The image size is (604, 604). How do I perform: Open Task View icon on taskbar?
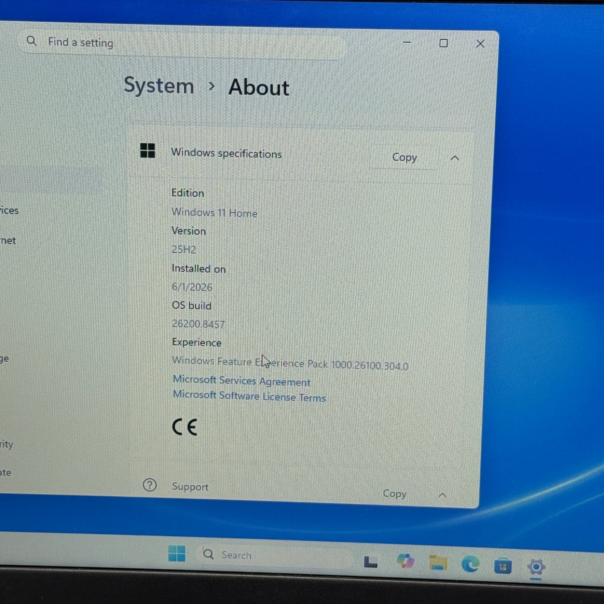370,561
